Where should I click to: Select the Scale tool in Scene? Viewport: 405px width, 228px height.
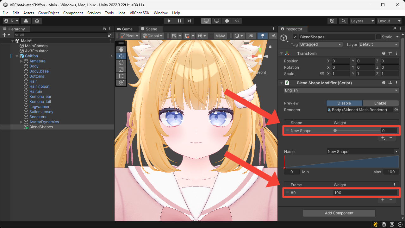(x=121, y=69)
